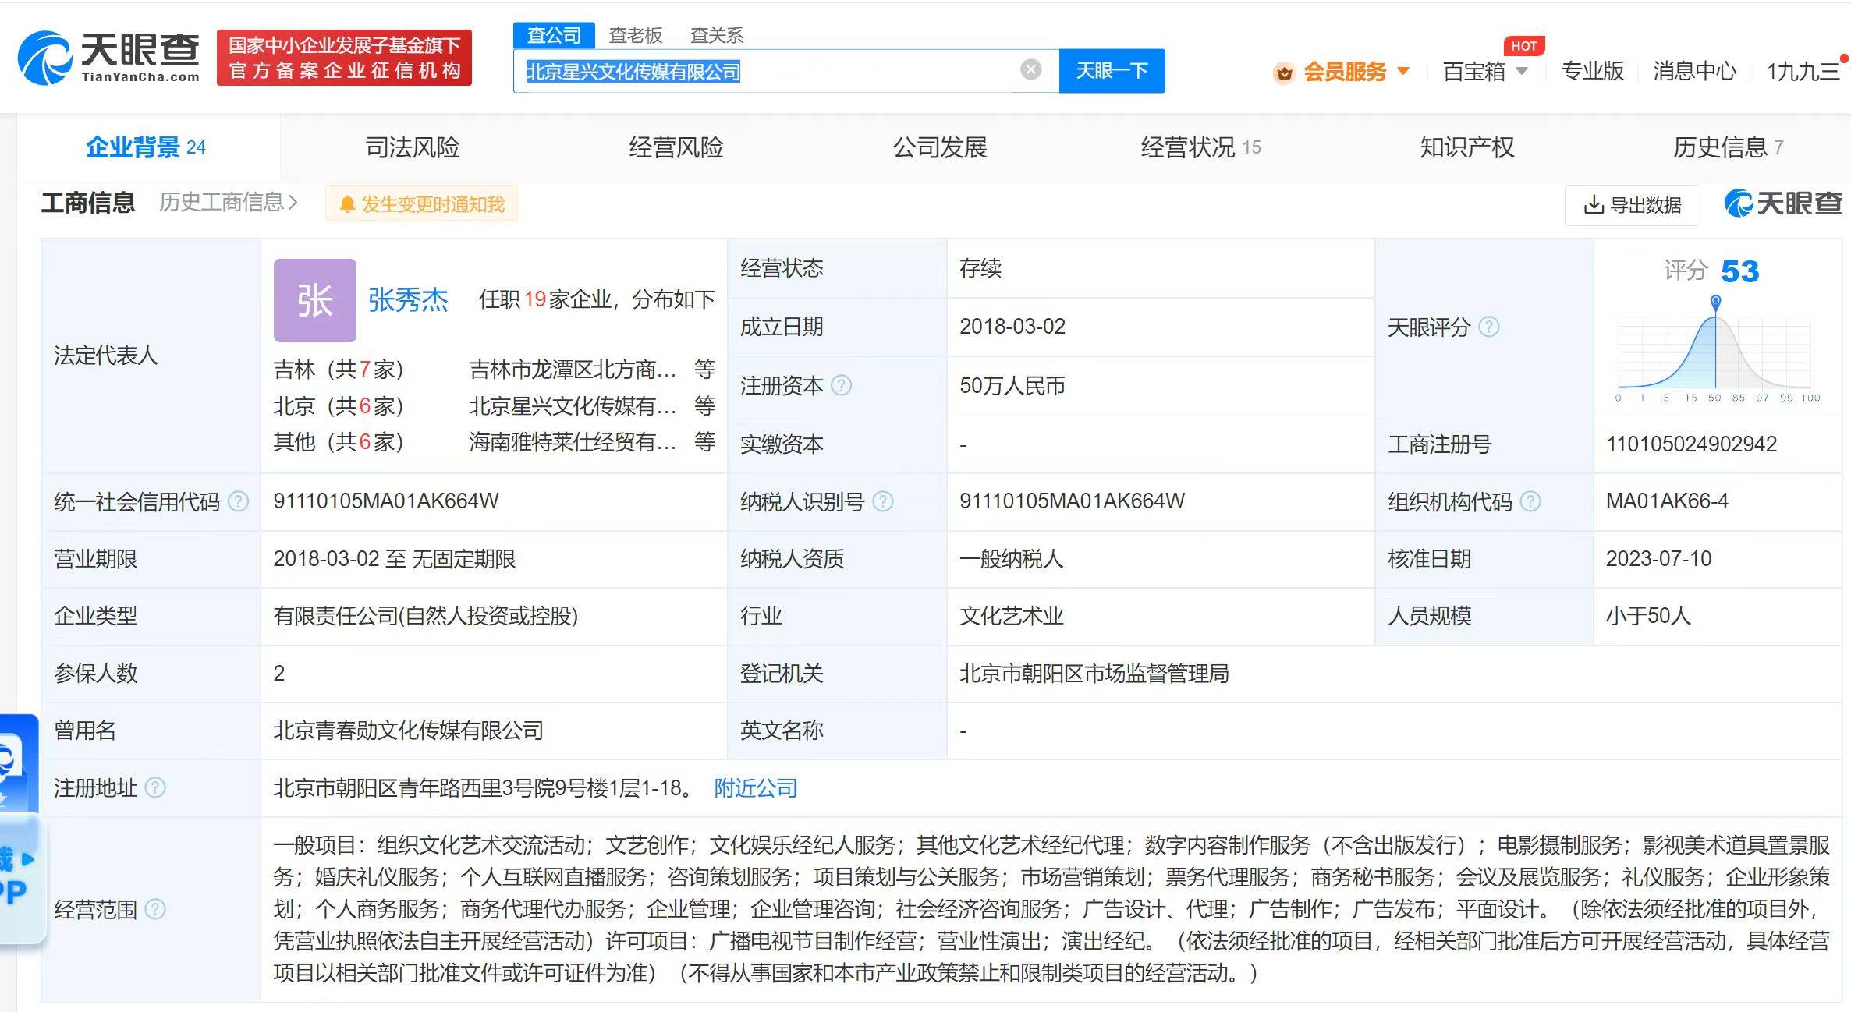This screenshot has width=1851, height=1012.
Task: Switch to 知识产权 tab
Action: (x=1467, y=147)
